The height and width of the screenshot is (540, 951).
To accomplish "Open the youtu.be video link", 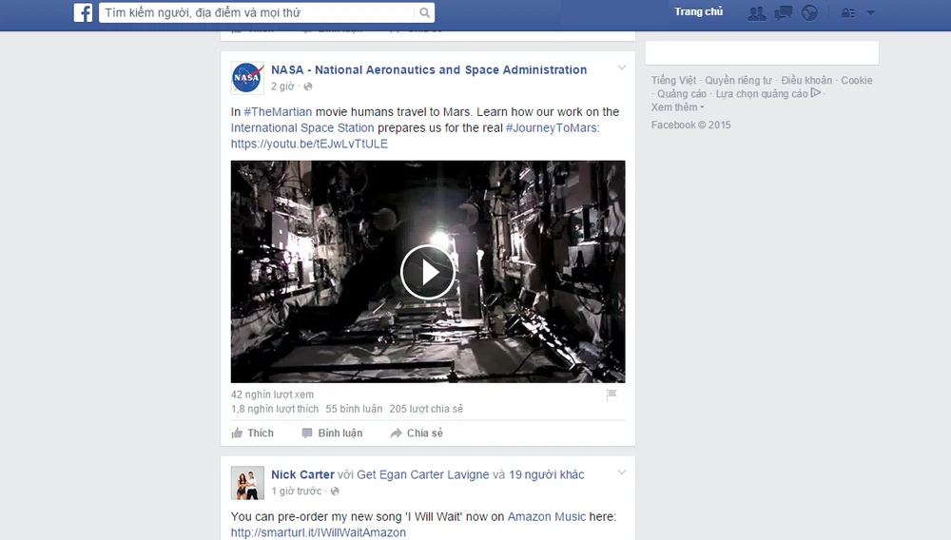I will coord(309,144).
